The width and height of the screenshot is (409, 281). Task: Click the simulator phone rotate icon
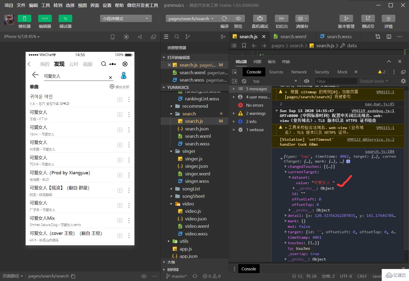click(113, 37)
